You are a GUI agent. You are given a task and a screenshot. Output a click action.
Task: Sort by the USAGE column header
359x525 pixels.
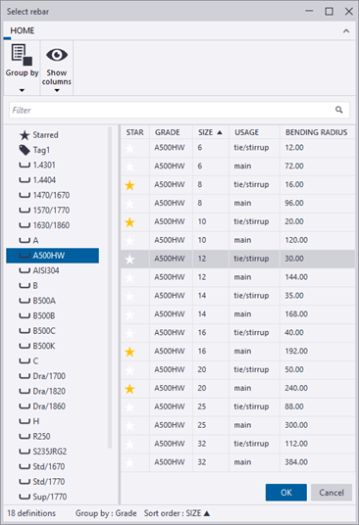click(x=254, y=132)
